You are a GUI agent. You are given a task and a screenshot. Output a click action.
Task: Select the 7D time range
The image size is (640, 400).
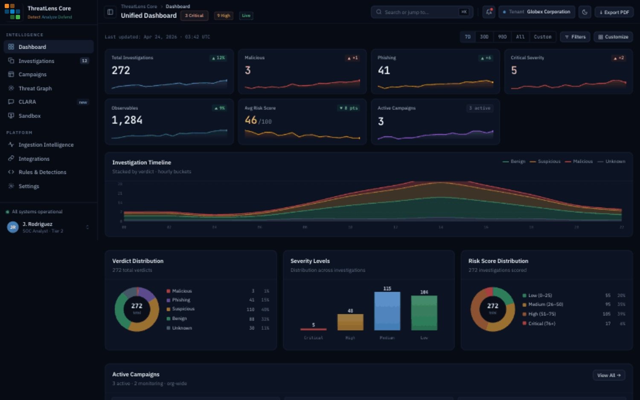point(468,37)
